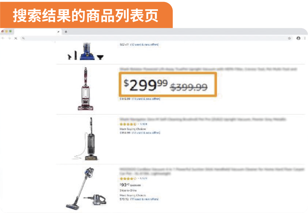Screen dimensions: 308x213
Task: Click the browser back arrow
Action: coord(3,38)
